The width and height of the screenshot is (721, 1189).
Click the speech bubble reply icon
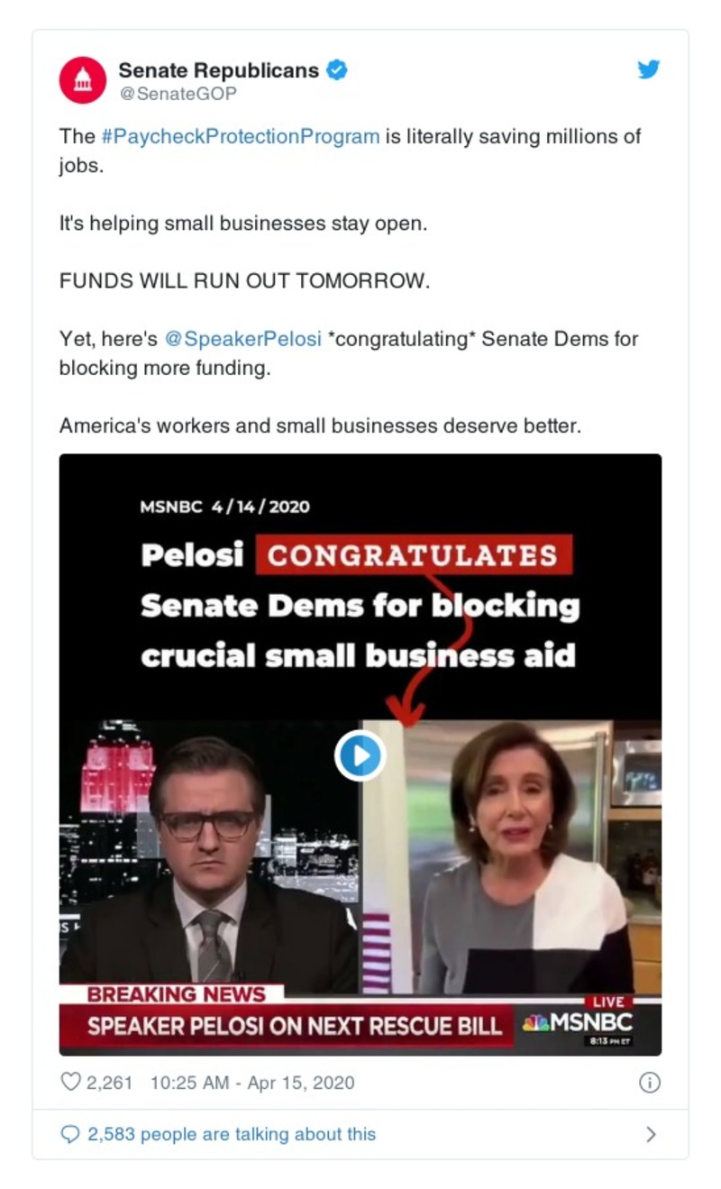(x=70, y=1135)
